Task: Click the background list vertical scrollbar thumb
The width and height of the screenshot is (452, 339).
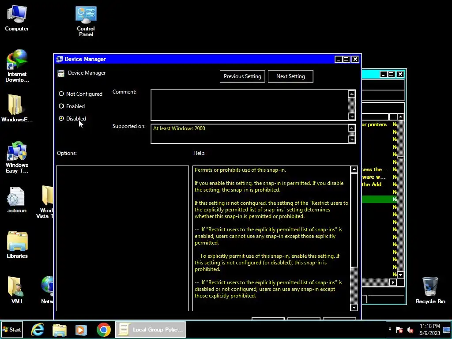Action: tap(400, 158)
